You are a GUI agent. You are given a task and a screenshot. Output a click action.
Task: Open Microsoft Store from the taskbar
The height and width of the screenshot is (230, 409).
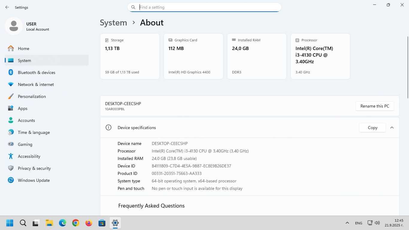(x=102, y=223)
